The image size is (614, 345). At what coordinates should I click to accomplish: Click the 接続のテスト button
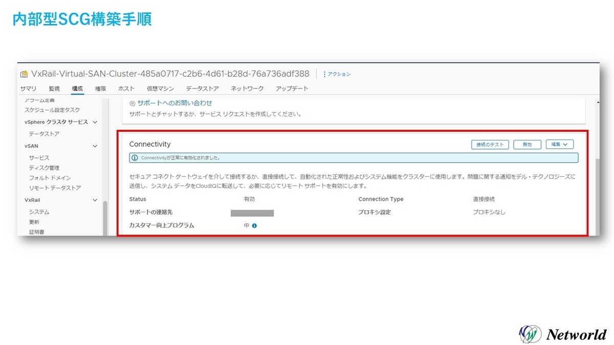click(x=490, y=145)
